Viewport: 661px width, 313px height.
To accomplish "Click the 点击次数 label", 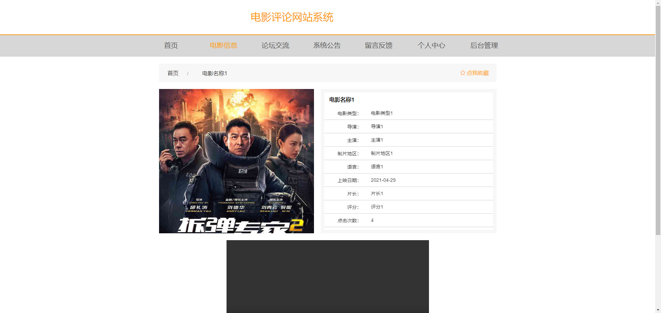I will coord(348,221).
